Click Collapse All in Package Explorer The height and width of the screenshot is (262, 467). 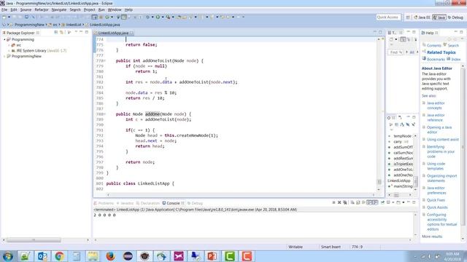click(56, 32)
